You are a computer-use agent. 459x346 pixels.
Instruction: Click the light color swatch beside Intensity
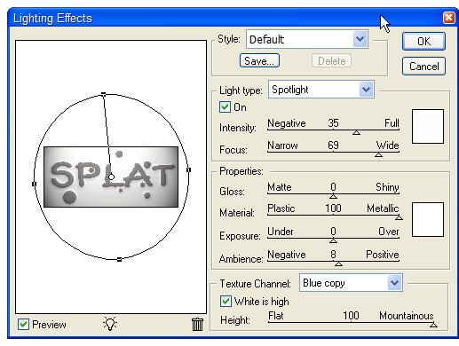(x=428, y=126)
